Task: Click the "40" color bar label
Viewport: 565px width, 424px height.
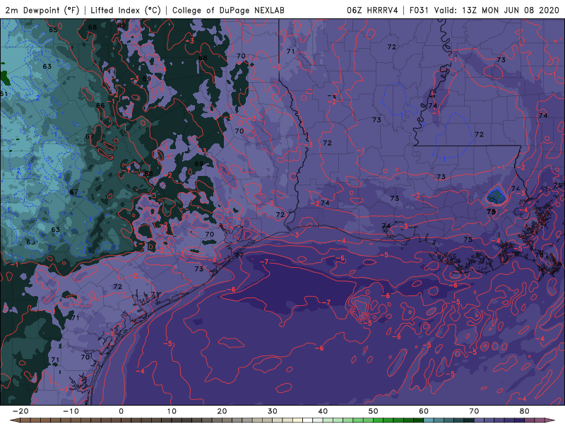Action: click(323, 411)
